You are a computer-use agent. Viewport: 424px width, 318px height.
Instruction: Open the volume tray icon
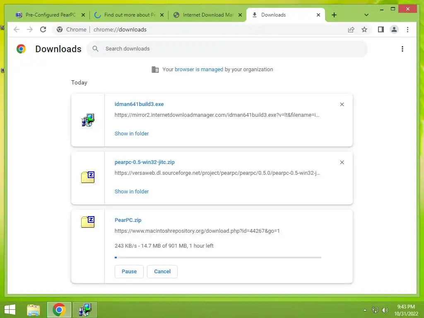tap(385, 310)
